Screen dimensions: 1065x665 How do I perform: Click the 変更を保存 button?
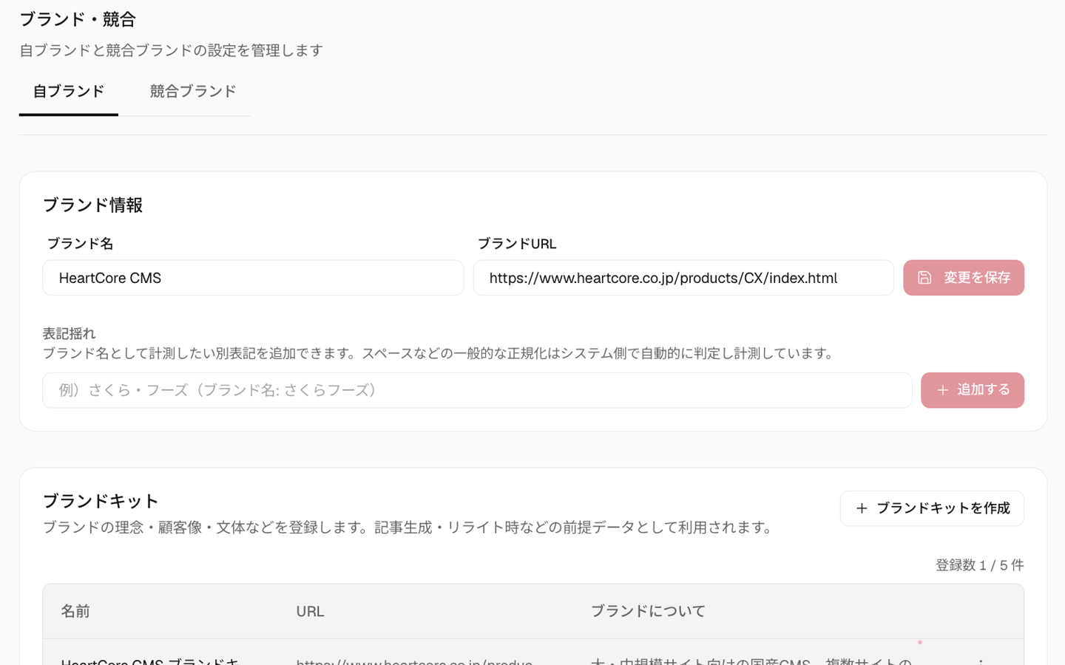tap(964, 278)
